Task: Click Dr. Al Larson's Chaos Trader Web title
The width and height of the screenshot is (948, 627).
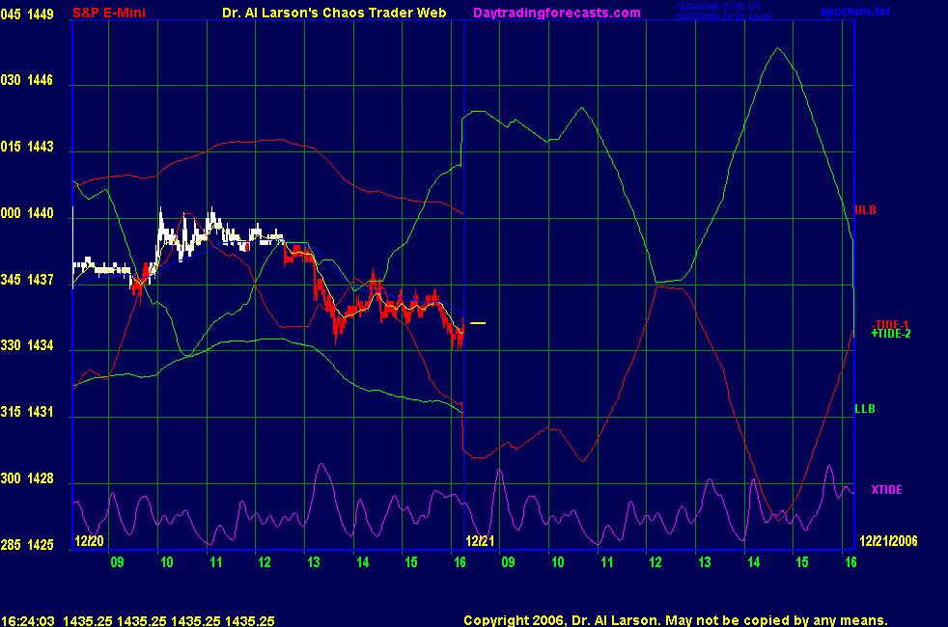Action: click(332, 13)
